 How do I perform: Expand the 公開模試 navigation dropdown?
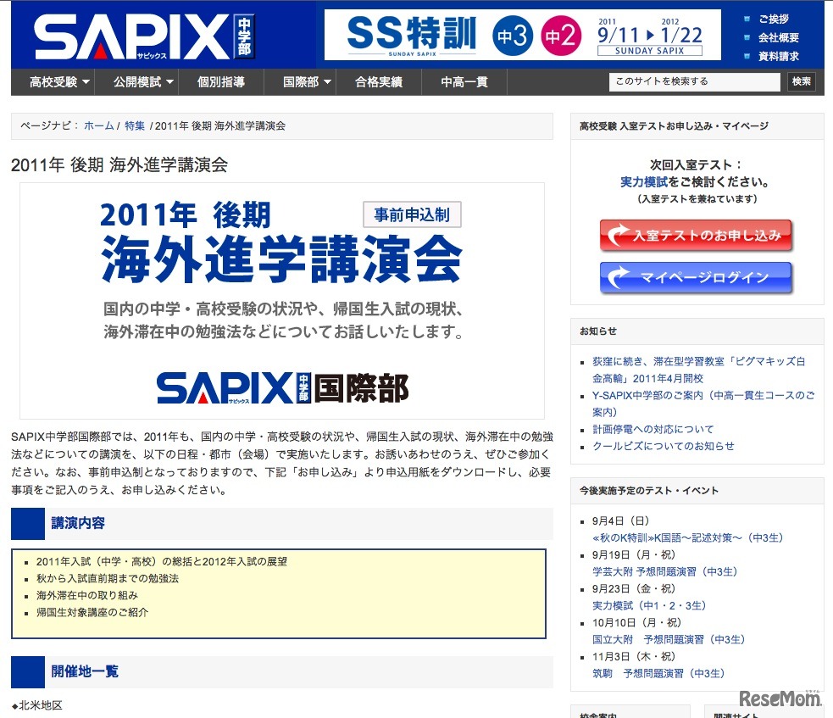click(x=143, y=82)
